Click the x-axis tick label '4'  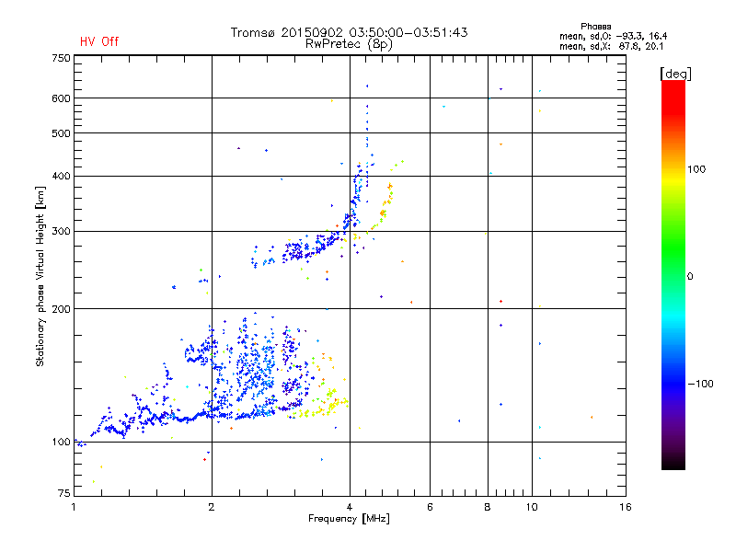[x=350, y=507]
